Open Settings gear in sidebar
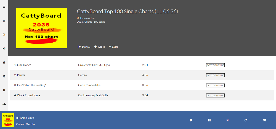276x129 pixels. (x=4, y=90)
